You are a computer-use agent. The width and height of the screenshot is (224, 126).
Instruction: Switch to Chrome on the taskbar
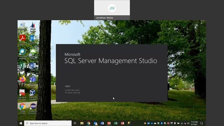89,123
